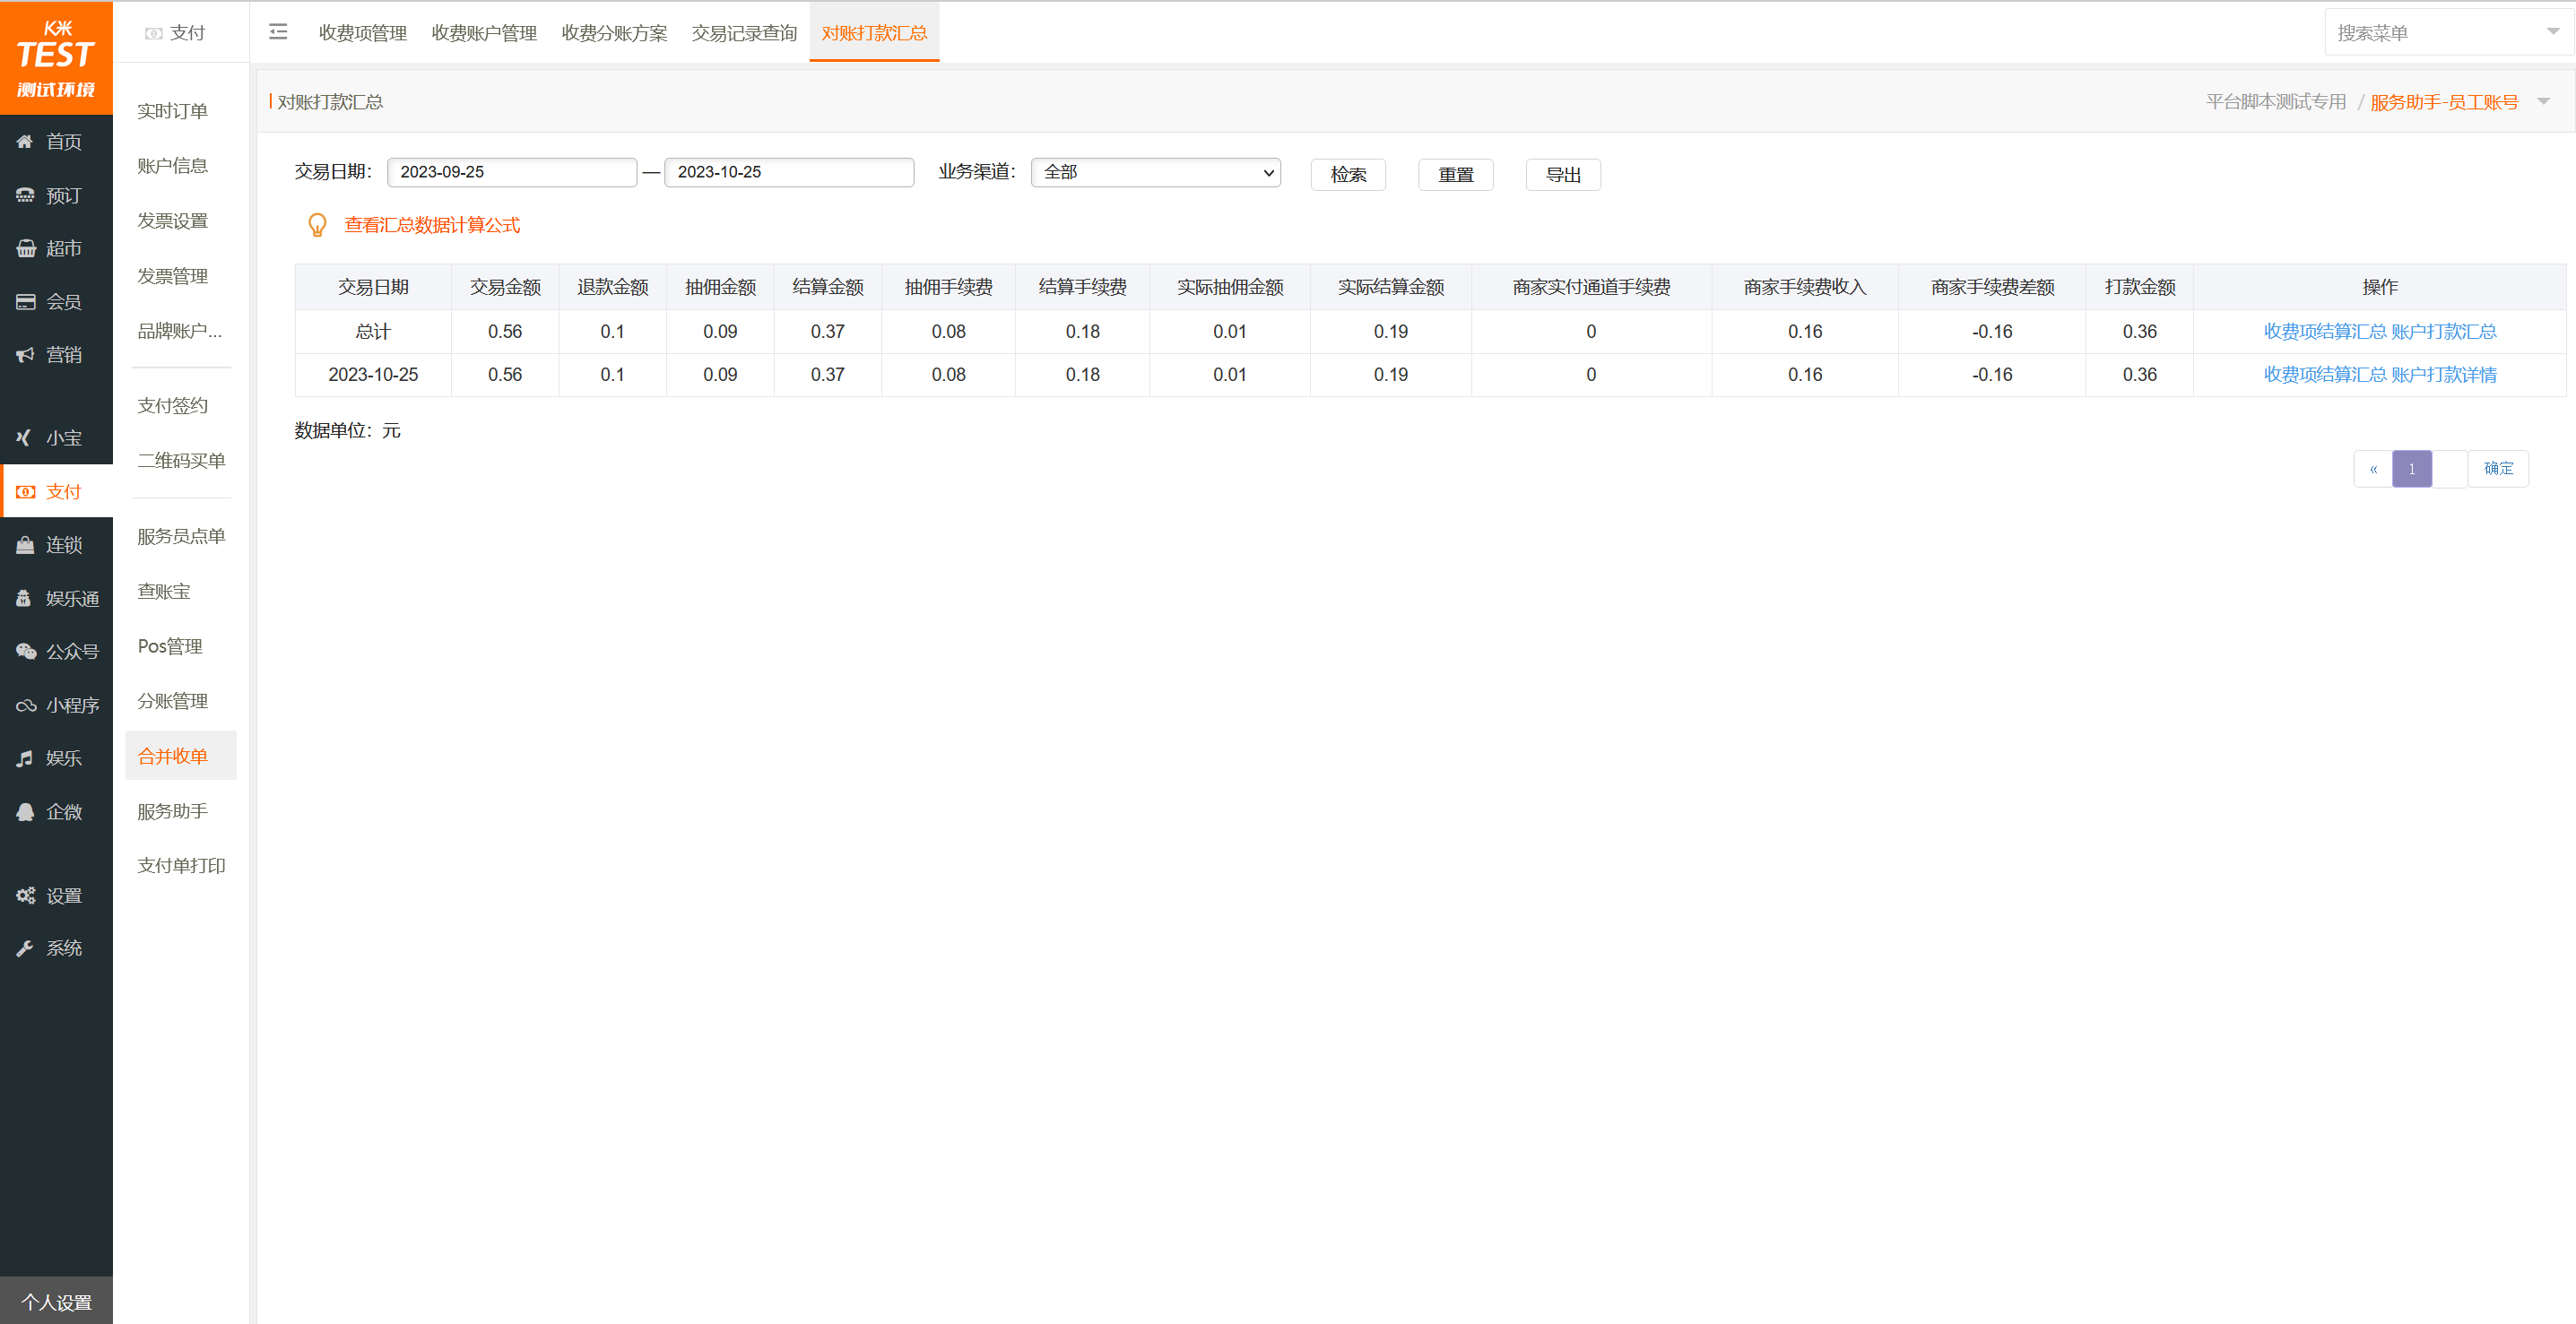Viewport: 2576px width, 1324px height.
Task: Open 实时订单 in the submenu
Action: click(x=172, y=111)
